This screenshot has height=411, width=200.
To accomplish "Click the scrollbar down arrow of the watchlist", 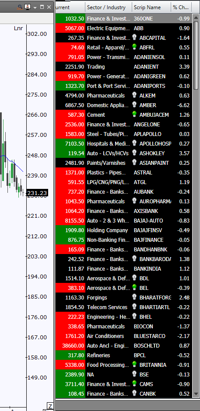I will point(196,394).
